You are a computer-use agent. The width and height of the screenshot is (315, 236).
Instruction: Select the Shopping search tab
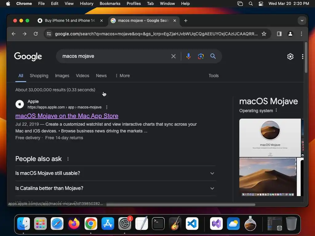pyautogui.click(x=39, y=76)
